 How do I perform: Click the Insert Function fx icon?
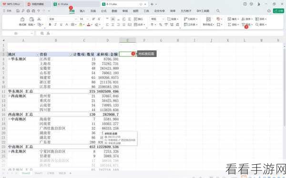tap(48, 33)
